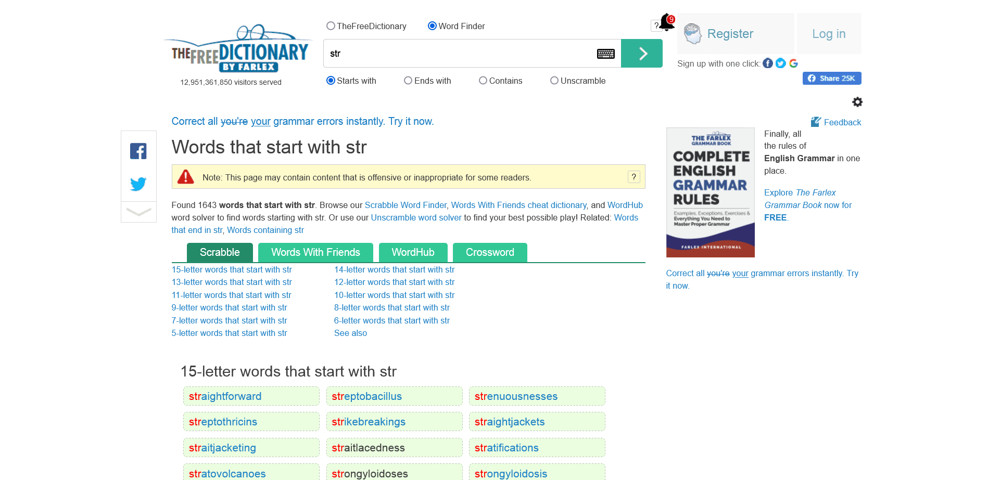
Task: Select Contains radio button
Action: (x=483, y=81)
